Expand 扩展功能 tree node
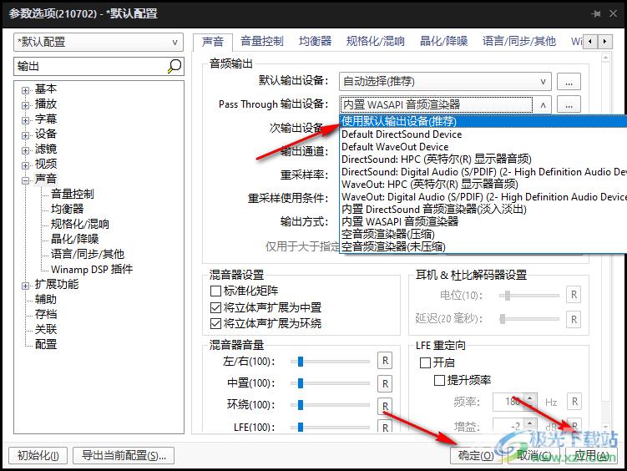The height and width of the screenshot is (471, 627). 25,286
